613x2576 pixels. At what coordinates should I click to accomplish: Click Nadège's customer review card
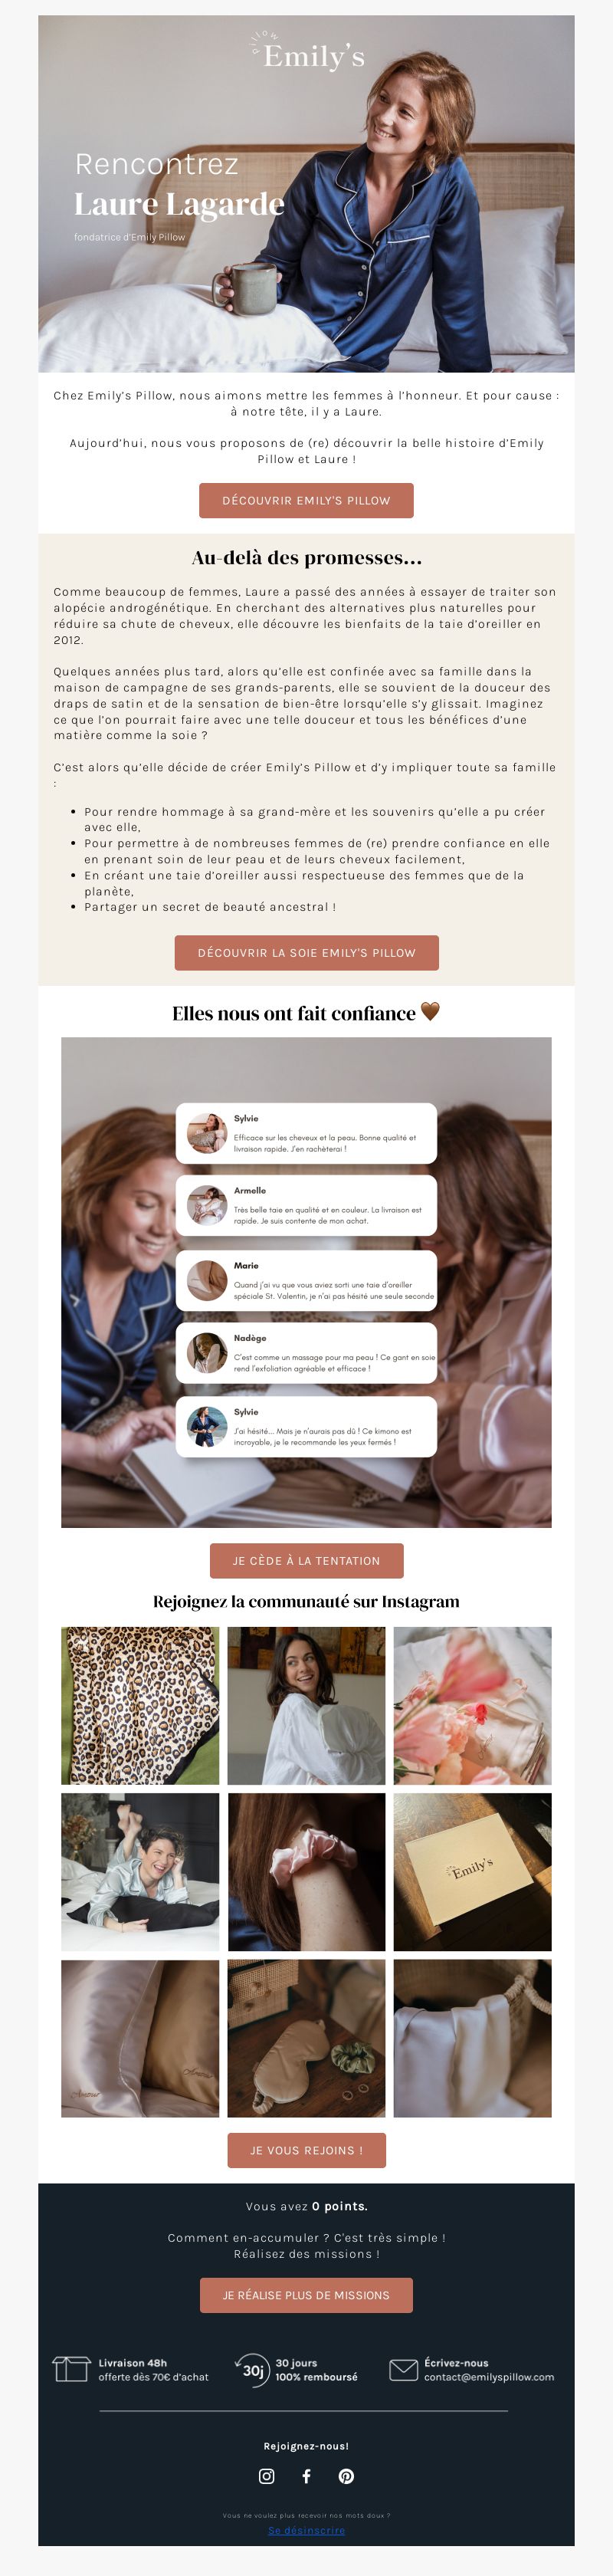pyautogui.click(x=306, y=1353)
